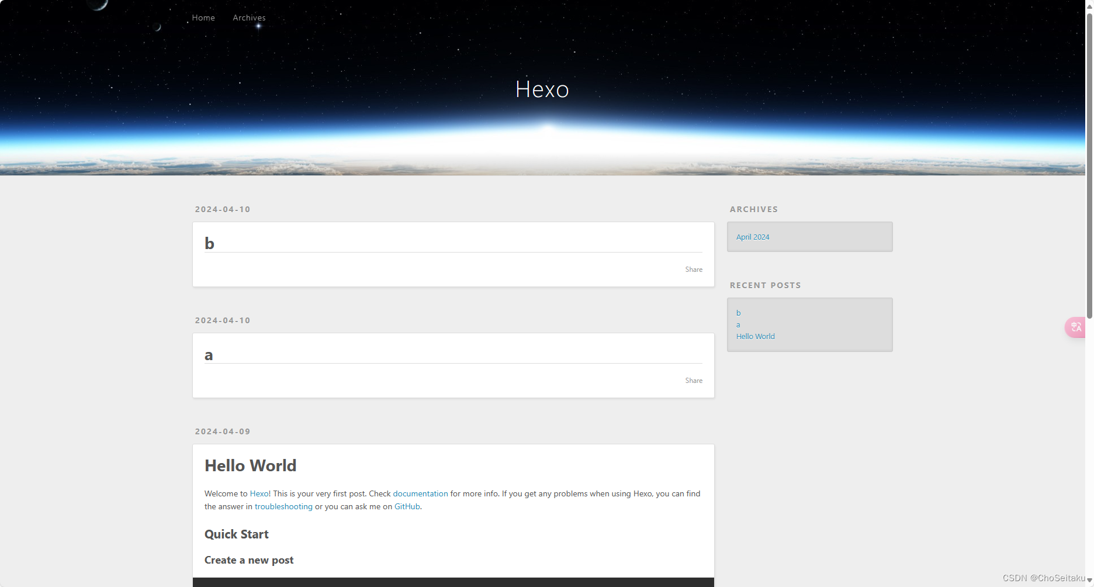Viewport: 1094px width, 587px height.
Task: Open the troubleshooting link
Action: (x=283, y=506)
